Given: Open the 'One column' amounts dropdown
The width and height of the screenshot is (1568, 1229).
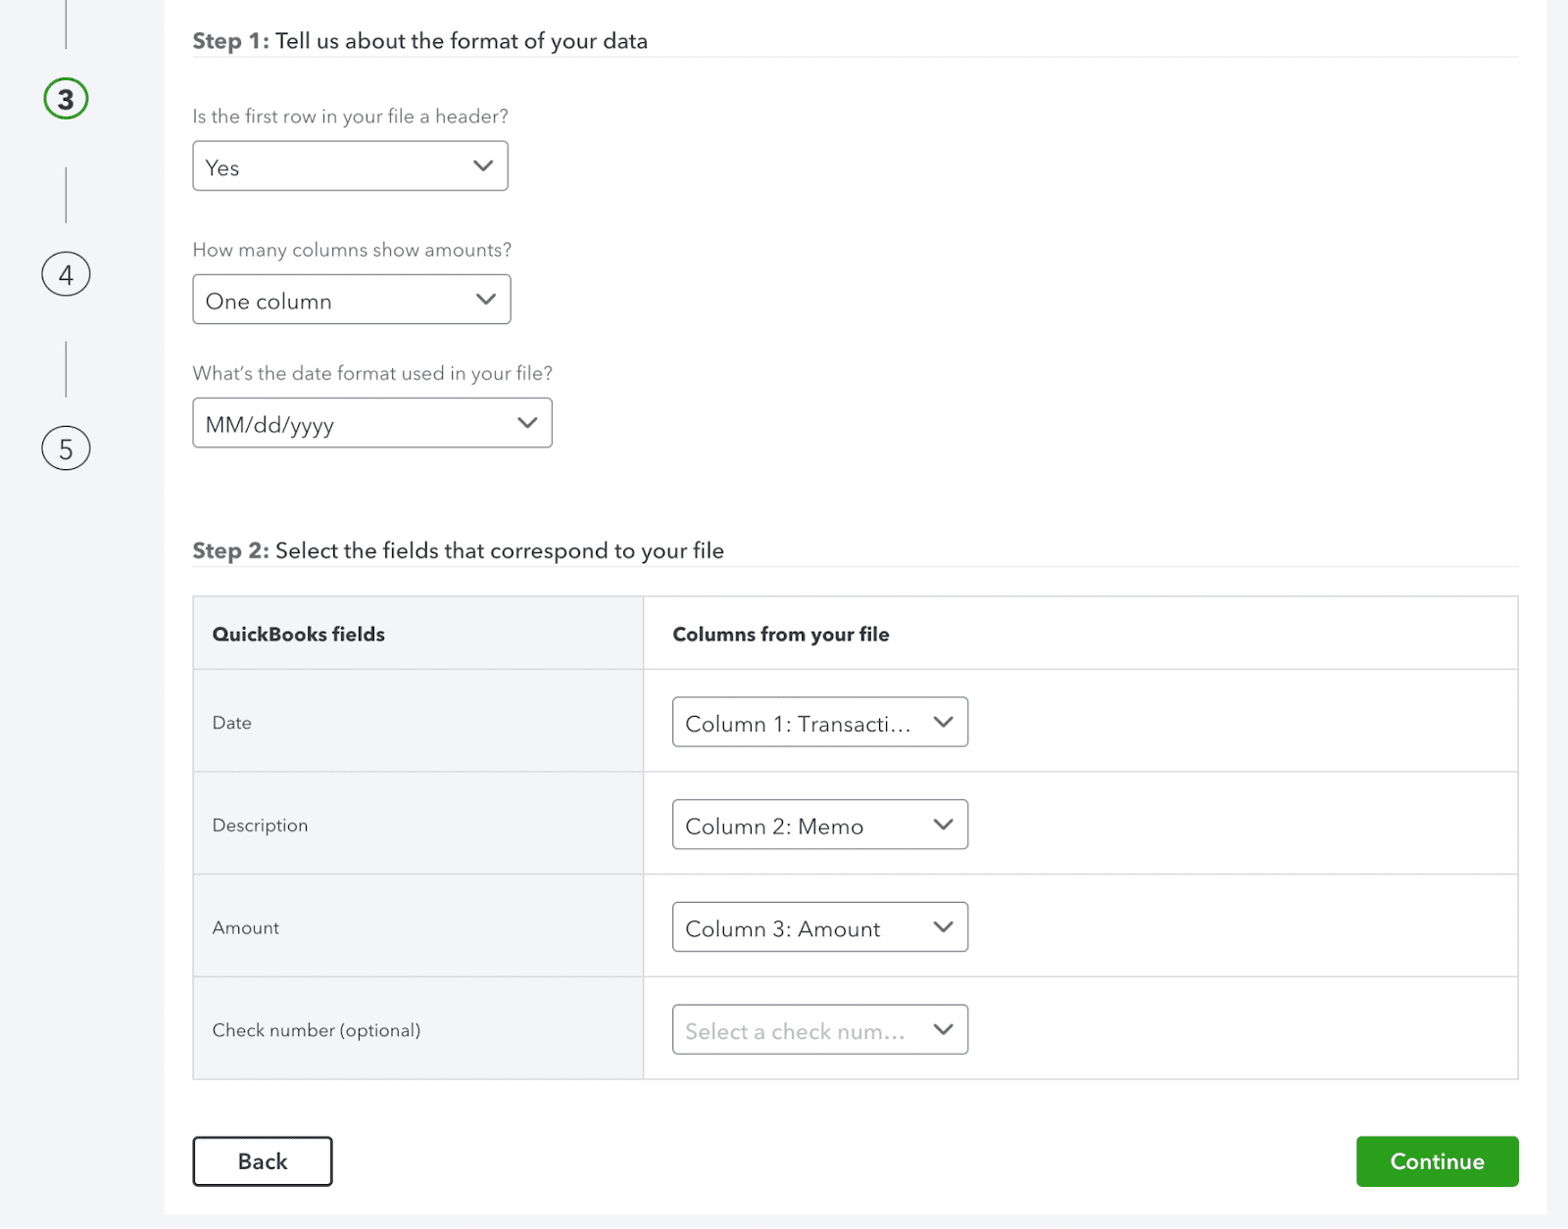Looking at the screenshot, I should pos(351,300).
